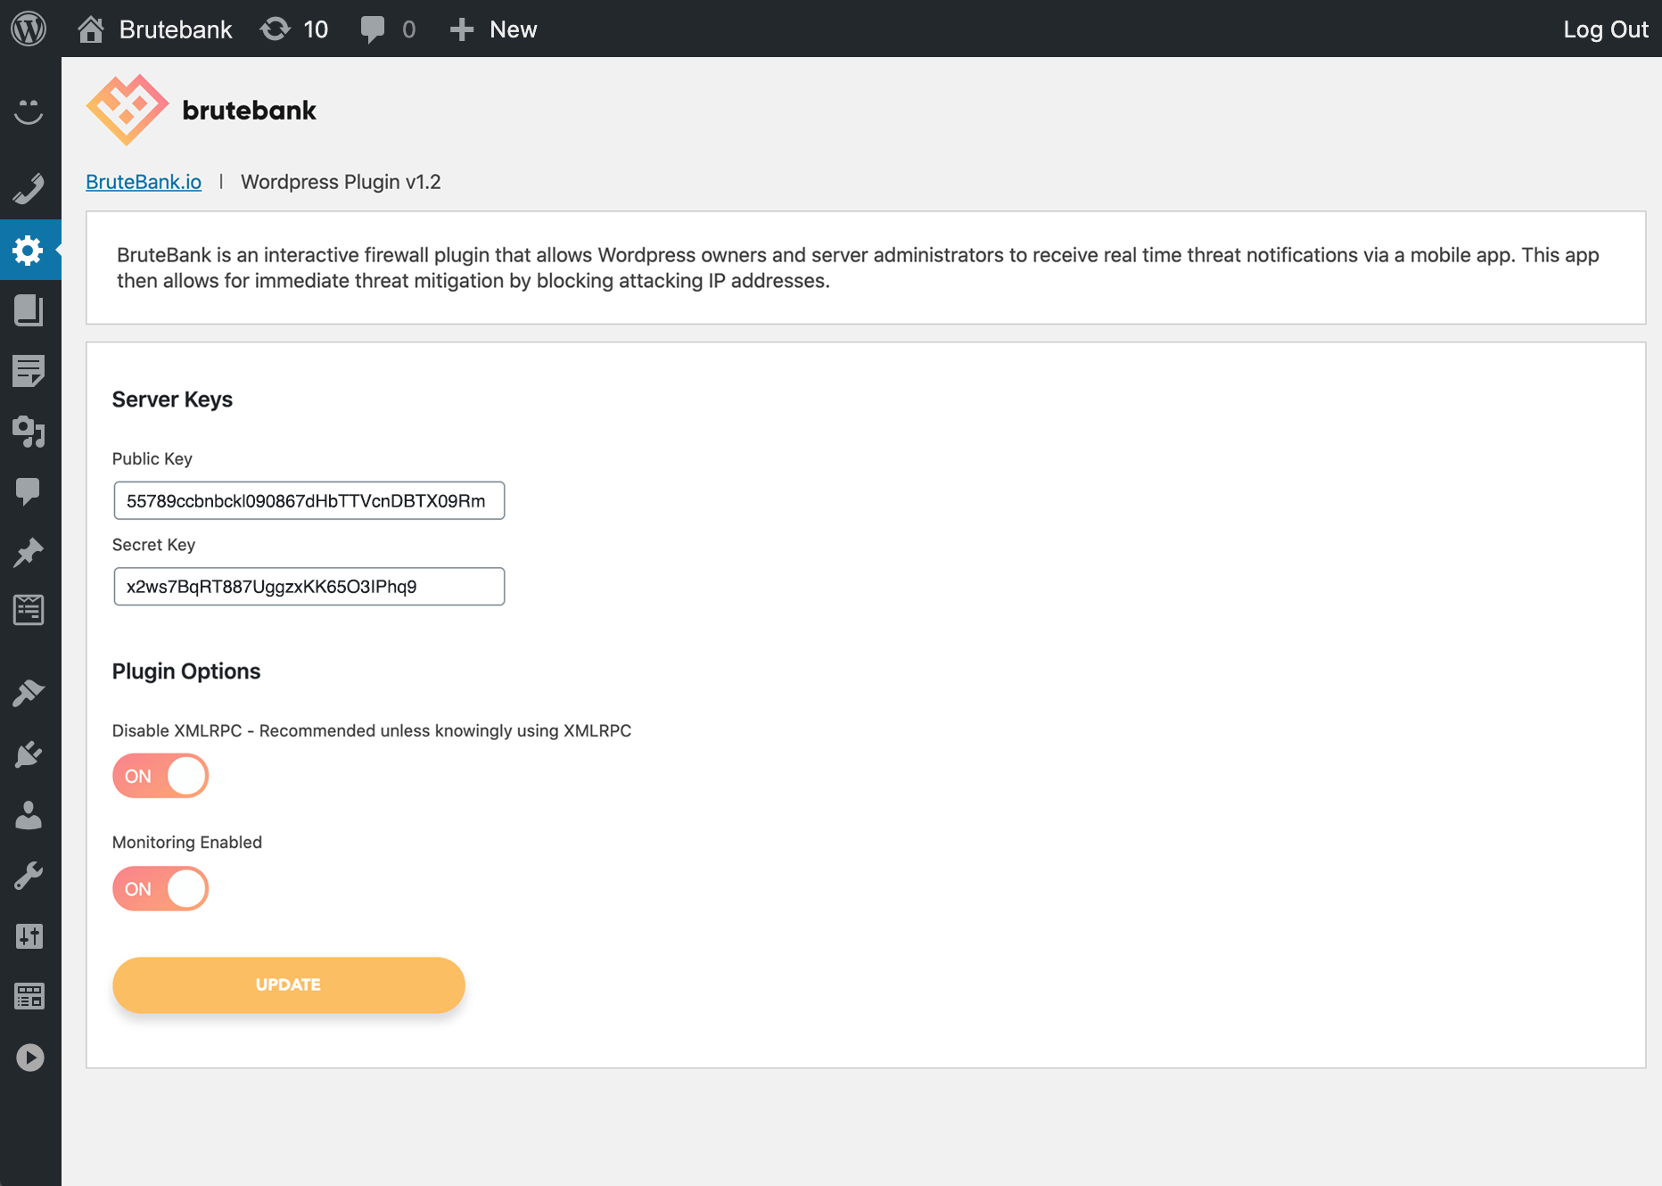Click the Disable XMLRPC recommendation label
This screenshot has width=1662, height=1186.
point(372,730)
